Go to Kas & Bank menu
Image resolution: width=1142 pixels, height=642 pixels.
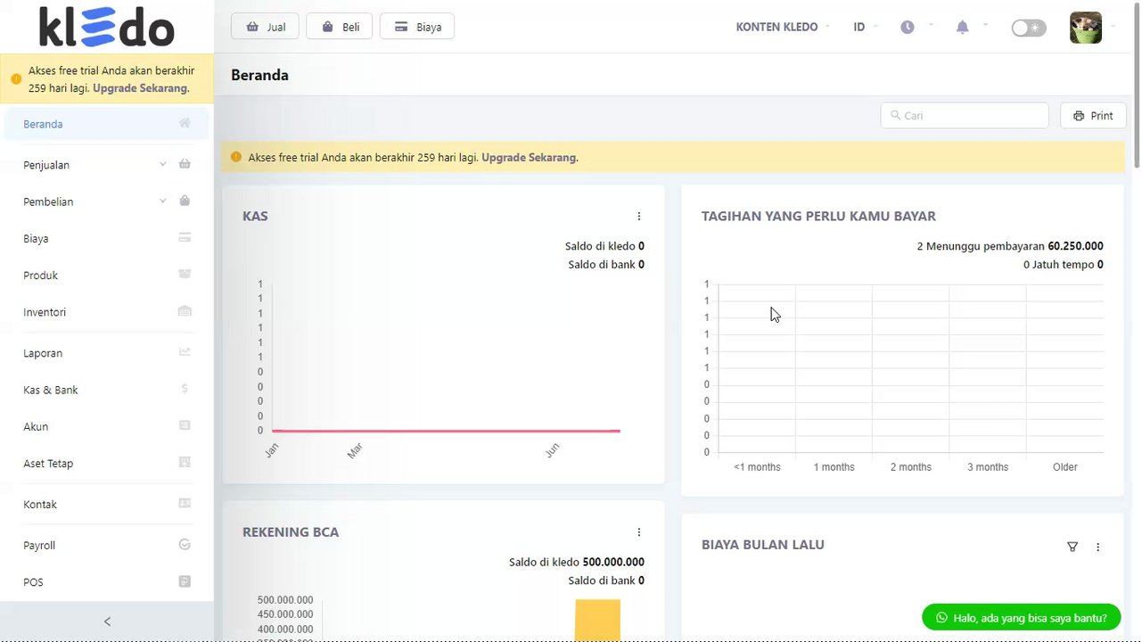click(51, 390)
